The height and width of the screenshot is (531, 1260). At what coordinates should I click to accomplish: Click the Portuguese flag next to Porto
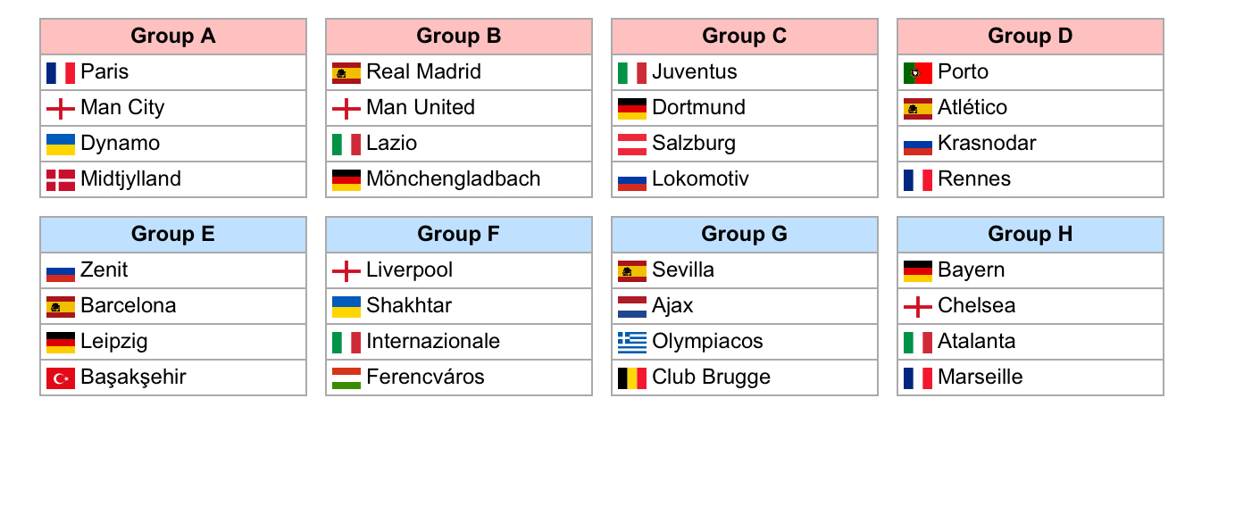coord(918,73)
